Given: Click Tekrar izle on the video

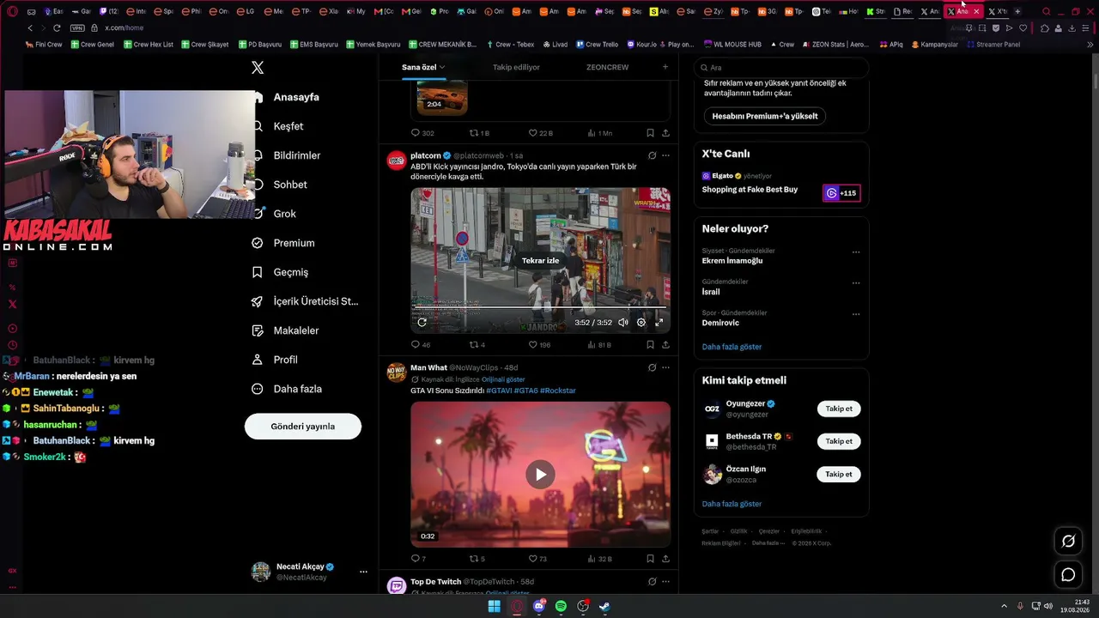Looking at the screenshot, I should 540,261.
